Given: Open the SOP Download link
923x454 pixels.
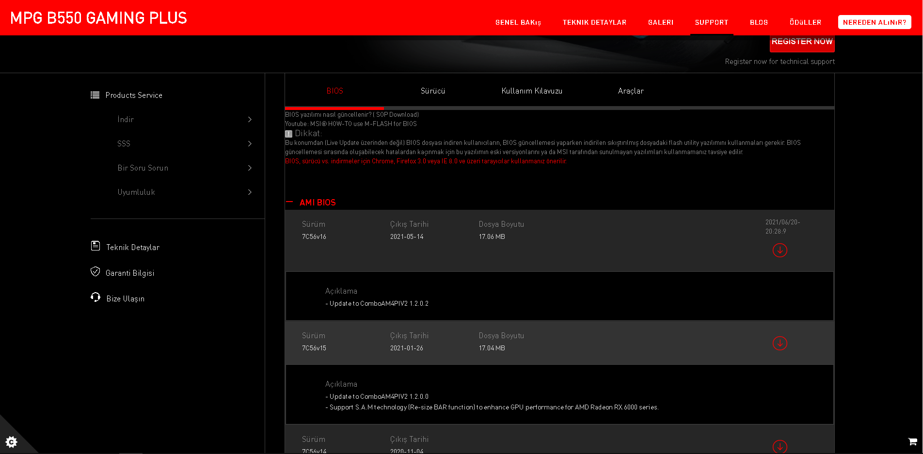Looking at the screenshot, I should pos(397,115).
